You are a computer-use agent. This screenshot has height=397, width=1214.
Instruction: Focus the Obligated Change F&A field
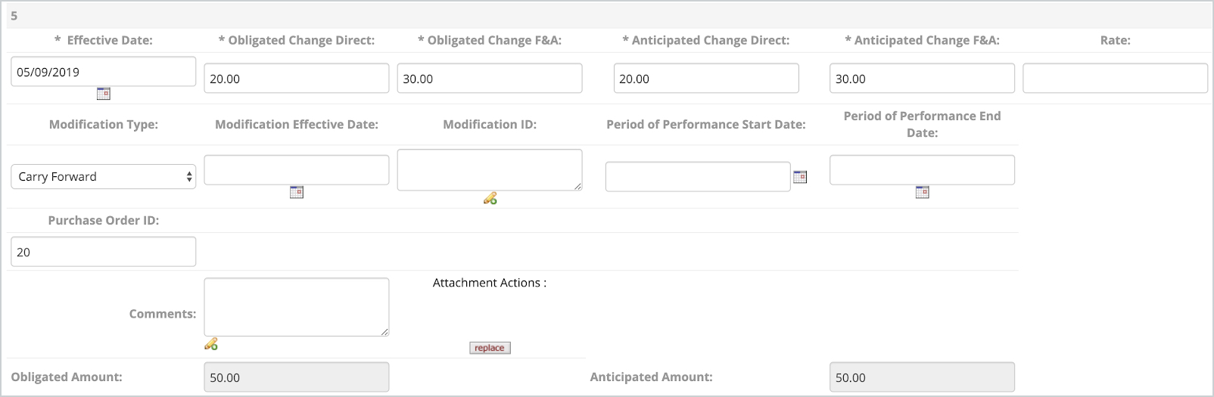click(490, 79)
